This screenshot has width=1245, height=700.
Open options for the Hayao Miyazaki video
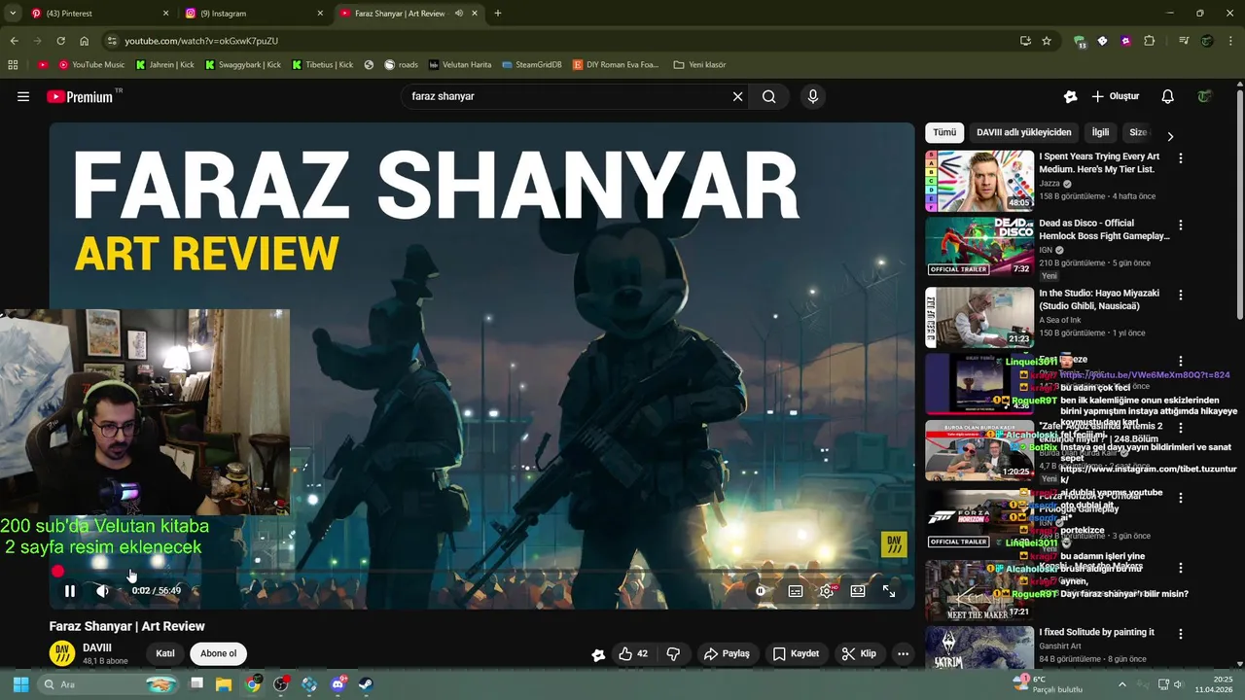(x=1181, y=295)
